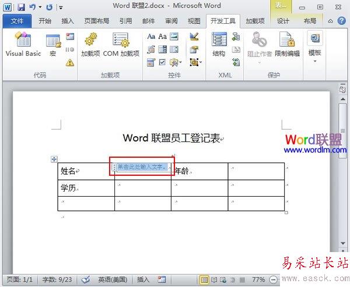350x287 pixels.
Task: Click the proofing check status icon
Action: coord(86,279)
